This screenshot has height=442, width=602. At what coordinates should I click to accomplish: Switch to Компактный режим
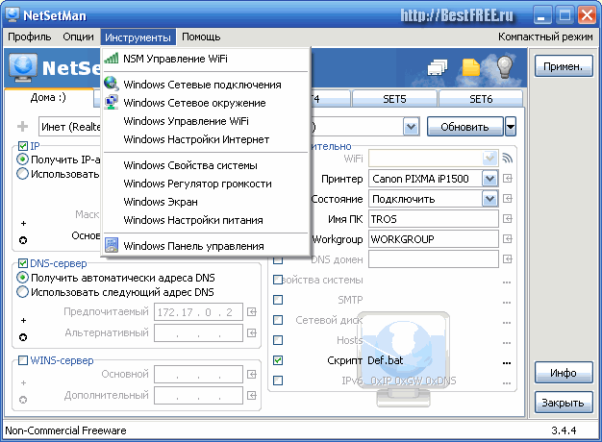click(545, 37)
